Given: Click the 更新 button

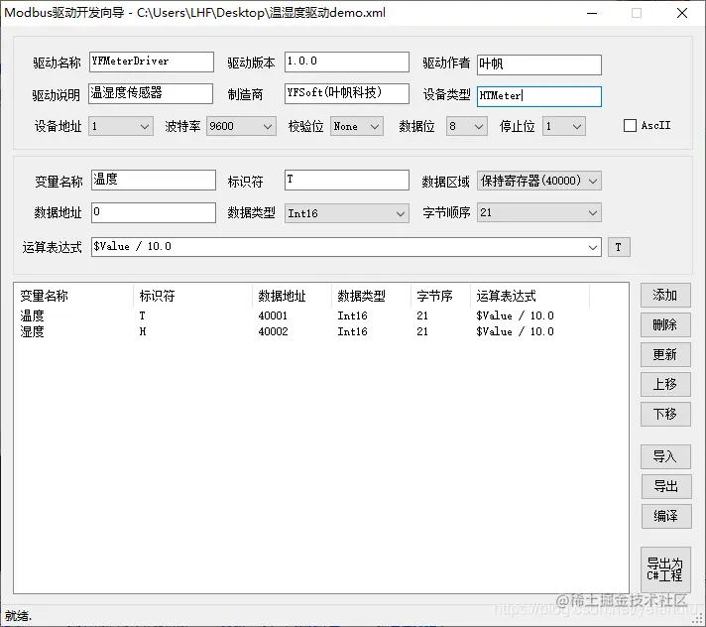Looking at the screenshot, I should [665, 354].
